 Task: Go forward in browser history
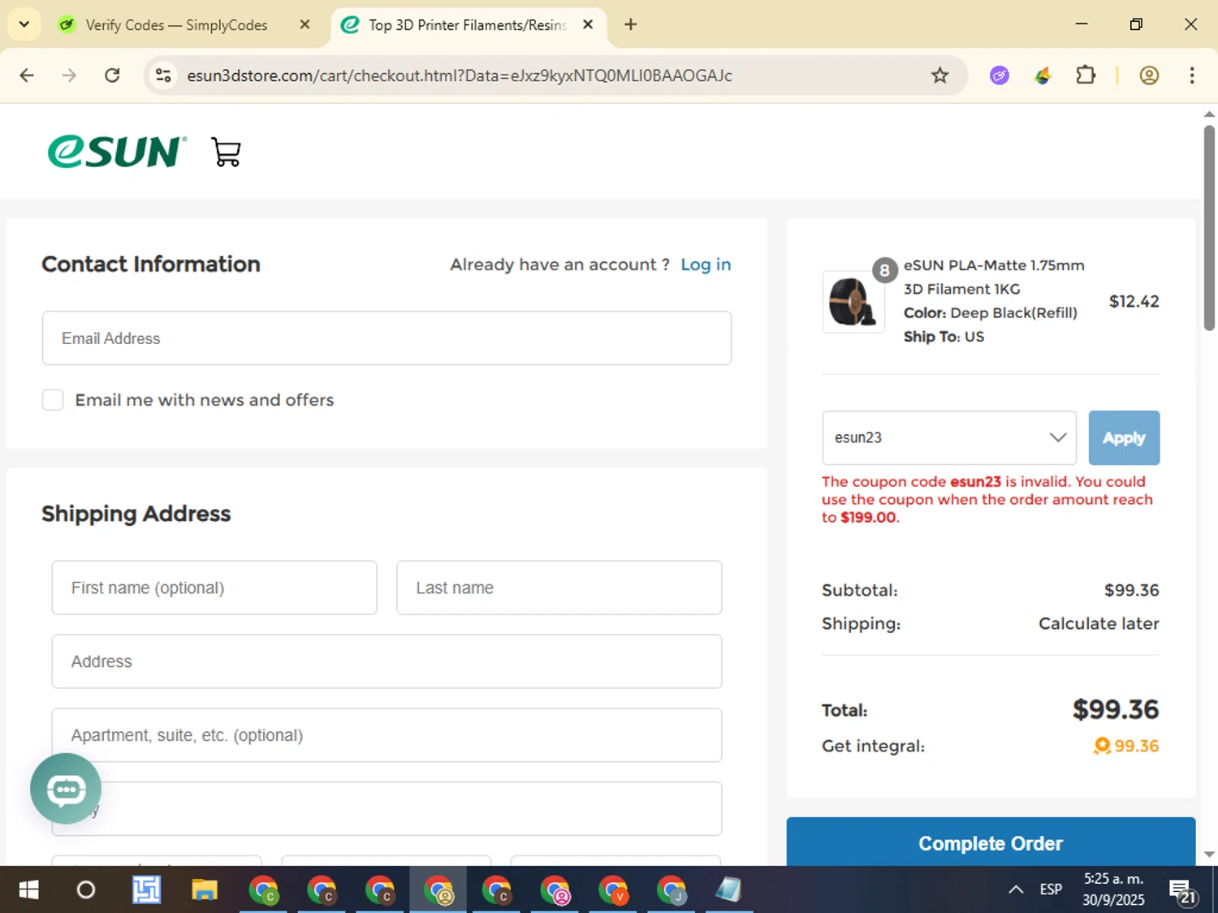click(70, 75)
